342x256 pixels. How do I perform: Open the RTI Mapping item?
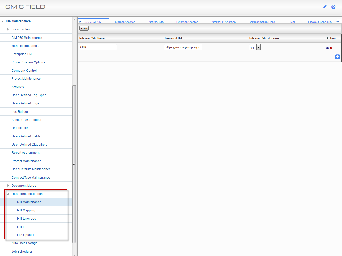pos(26,210)
